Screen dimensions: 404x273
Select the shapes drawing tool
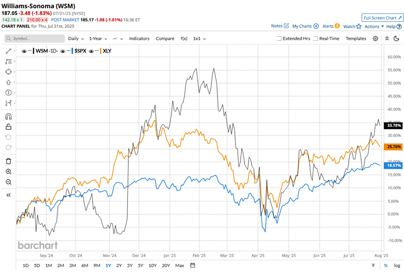(8, 71)
